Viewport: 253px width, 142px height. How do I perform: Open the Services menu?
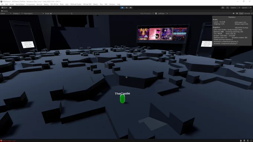[x=39, y=4]
